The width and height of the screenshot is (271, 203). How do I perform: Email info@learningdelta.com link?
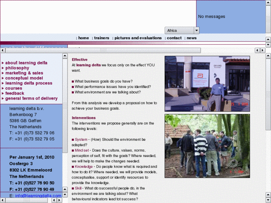pos(38,196)
